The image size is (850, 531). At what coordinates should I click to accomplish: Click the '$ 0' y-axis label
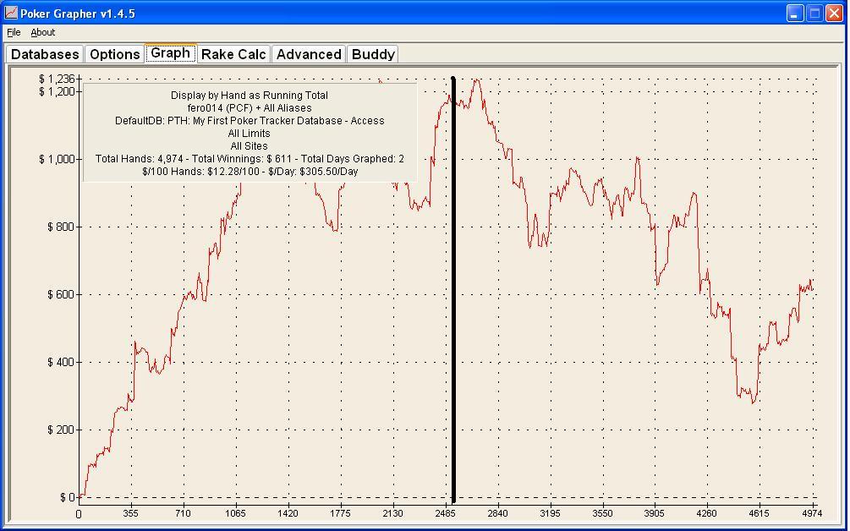(x=67, y=497)
